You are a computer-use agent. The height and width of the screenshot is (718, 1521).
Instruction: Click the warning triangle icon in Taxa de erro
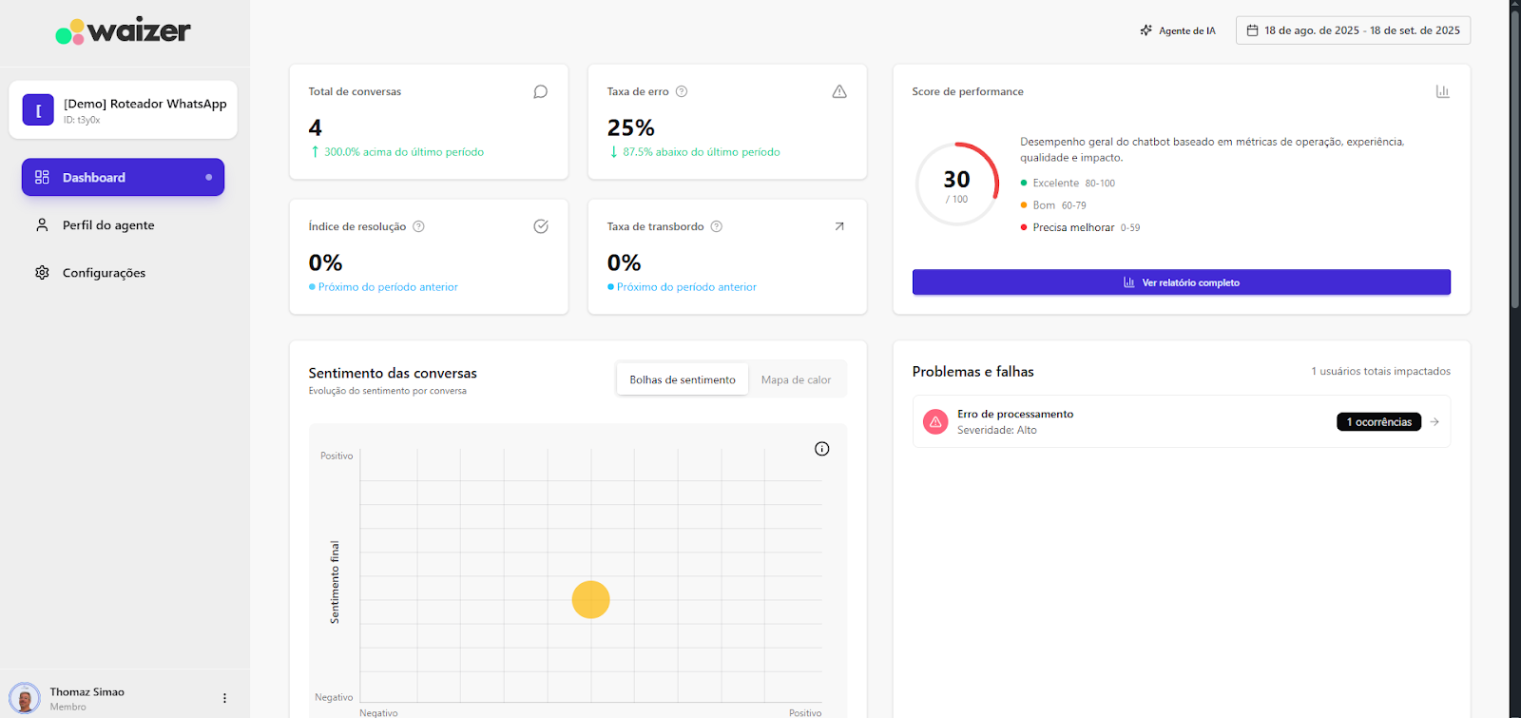pyautogui.click(x=839, y=92)
